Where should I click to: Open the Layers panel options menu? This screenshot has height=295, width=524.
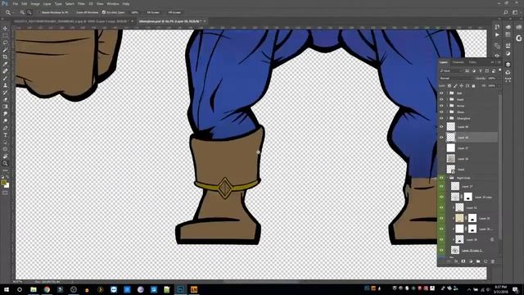pos(499,62)
